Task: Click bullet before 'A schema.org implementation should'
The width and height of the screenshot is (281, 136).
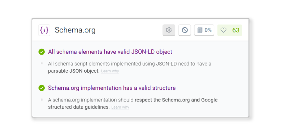Action: pyautogui.click(x=42, y=100)
